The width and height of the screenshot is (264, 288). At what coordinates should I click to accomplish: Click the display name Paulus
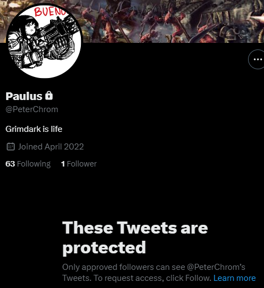click(24, 96)
